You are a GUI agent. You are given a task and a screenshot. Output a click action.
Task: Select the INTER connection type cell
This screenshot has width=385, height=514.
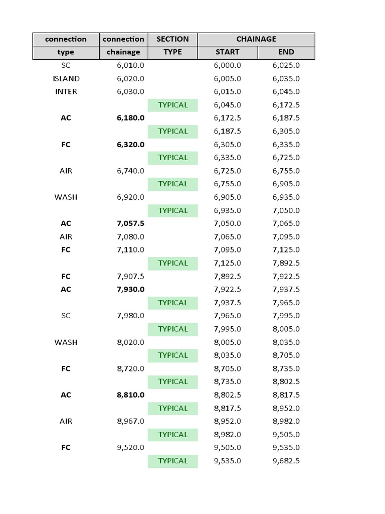[x=66, y=91]
